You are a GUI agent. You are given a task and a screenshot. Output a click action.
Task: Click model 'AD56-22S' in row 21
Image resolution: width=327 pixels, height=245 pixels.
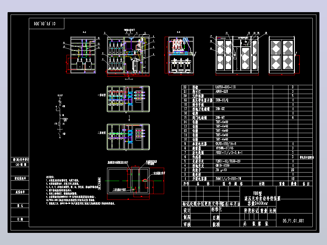pyautogui.click(x=222, y=92)
